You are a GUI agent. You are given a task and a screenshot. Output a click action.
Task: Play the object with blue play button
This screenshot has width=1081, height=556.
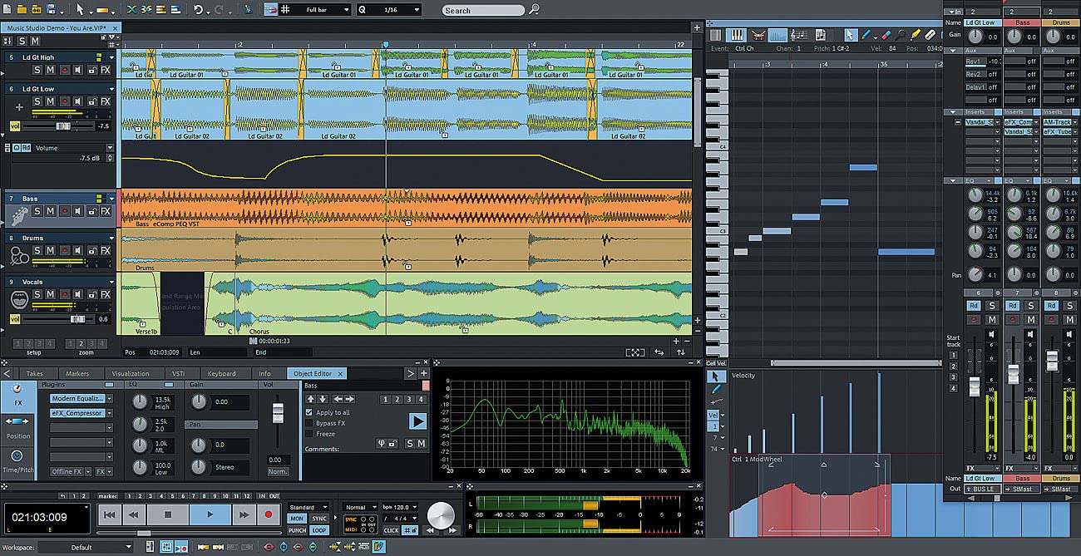[x=417, y=421]
